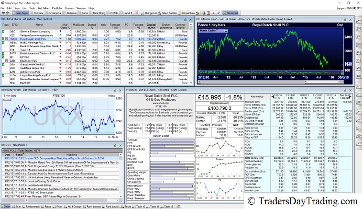Image resolution: width=362 pixels, height=209 pixels.
Task: Click the list table scroll-down arrow
Action: 191,83
